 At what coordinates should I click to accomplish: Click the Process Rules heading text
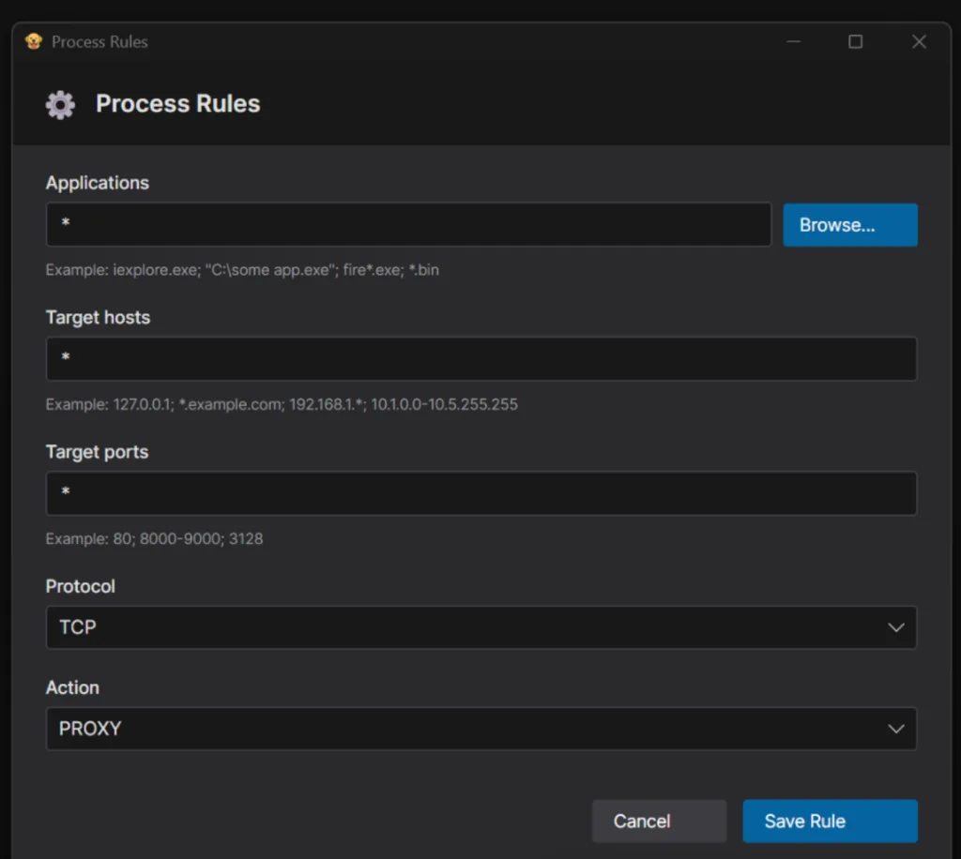click(178, 104)
